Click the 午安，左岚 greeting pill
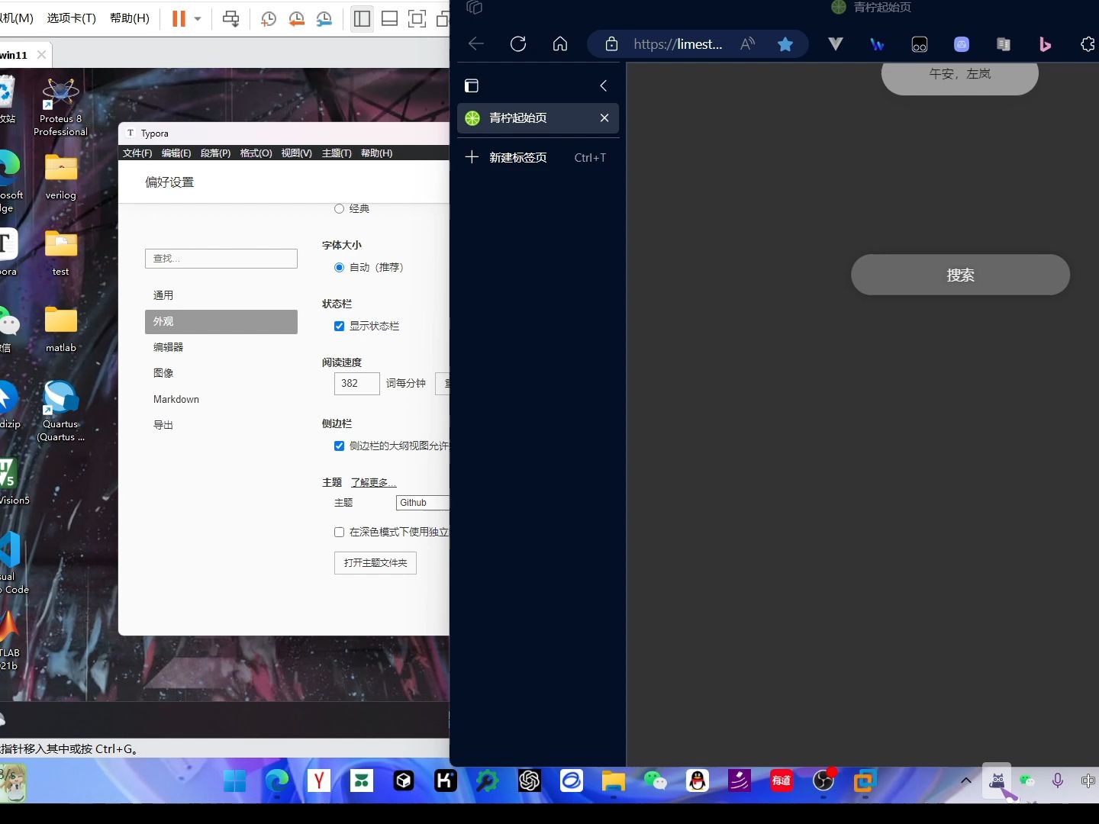Screen dimensions: 1099x824 (960, 78)
